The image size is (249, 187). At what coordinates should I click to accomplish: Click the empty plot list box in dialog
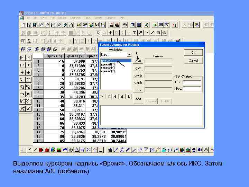(151, 116)
